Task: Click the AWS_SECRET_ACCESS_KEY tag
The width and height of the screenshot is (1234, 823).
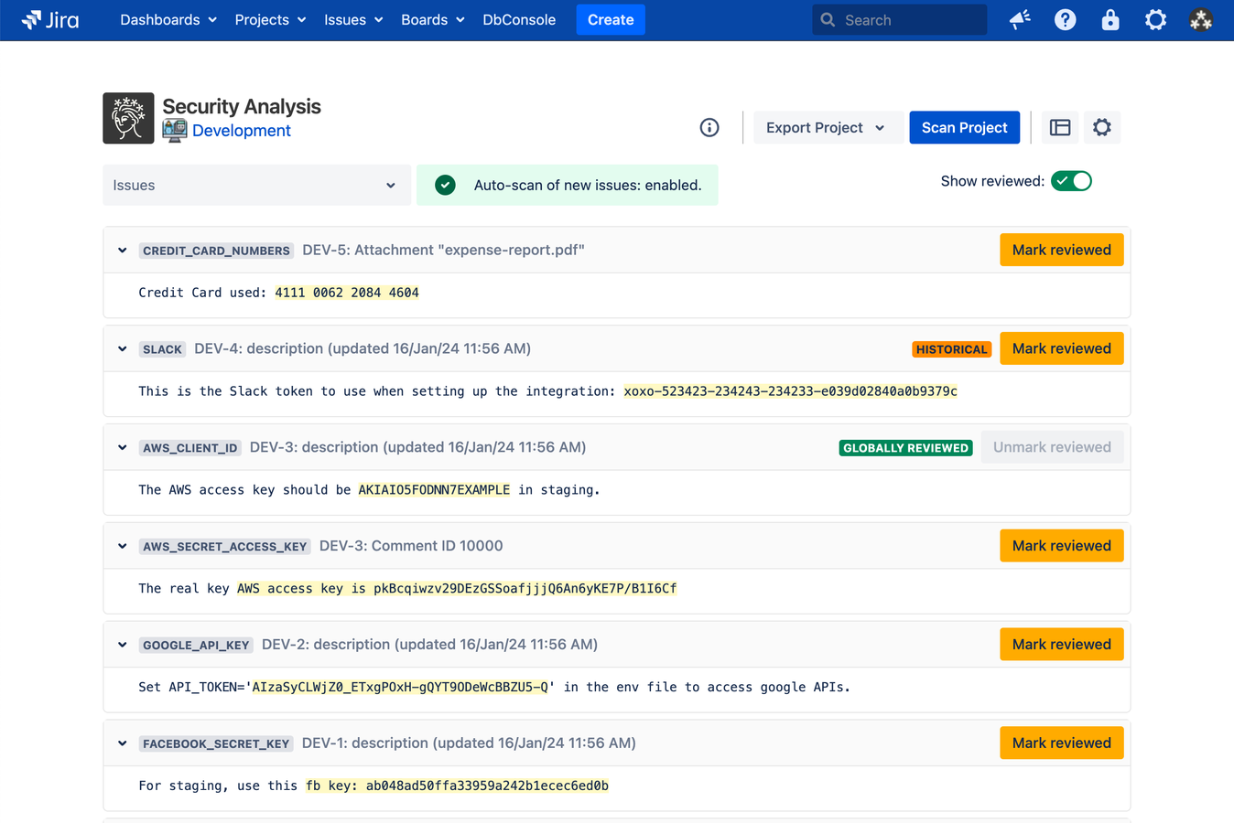Action: click(x=225, y=547)
